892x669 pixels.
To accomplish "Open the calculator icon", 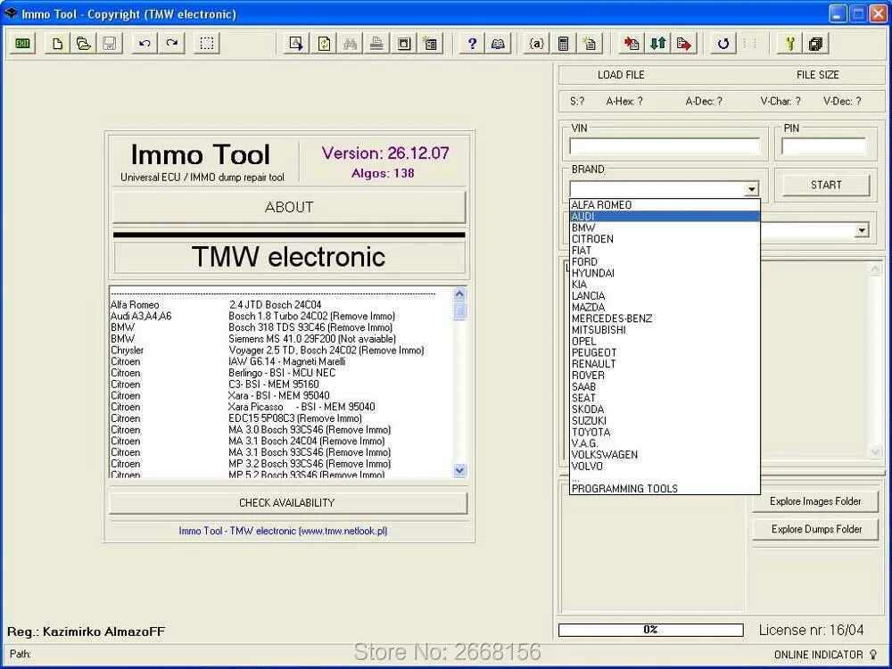I will click(x=563, y=43).
